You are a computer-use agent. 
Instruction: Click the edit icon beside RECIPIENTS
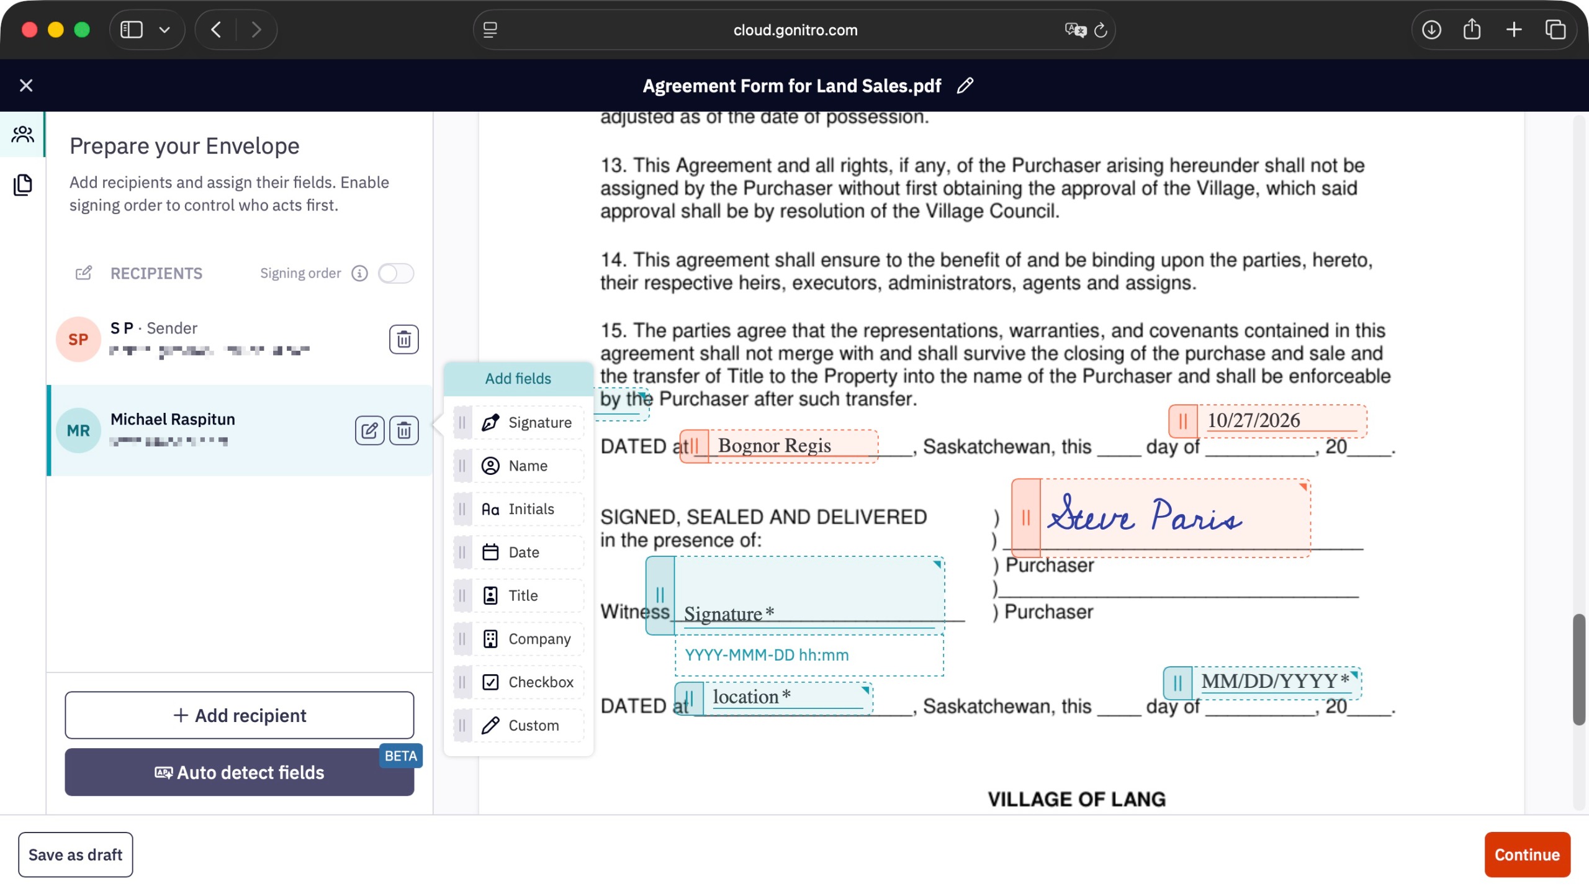click(x=84, y=273)
